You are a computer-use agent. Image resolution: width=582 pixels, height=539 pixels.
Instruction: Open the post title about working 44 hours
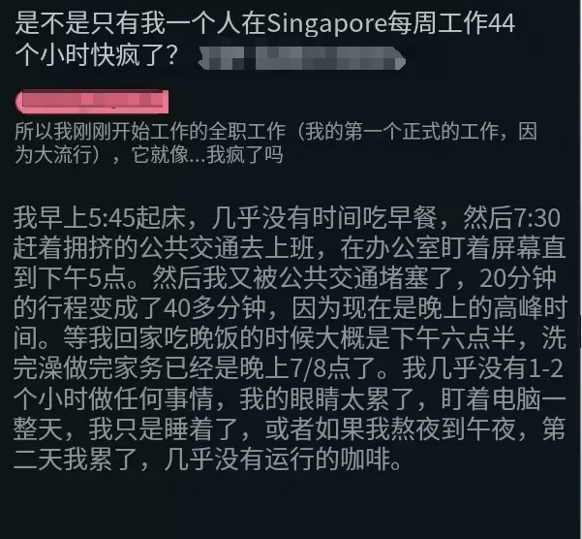click(x=264, y=39)
